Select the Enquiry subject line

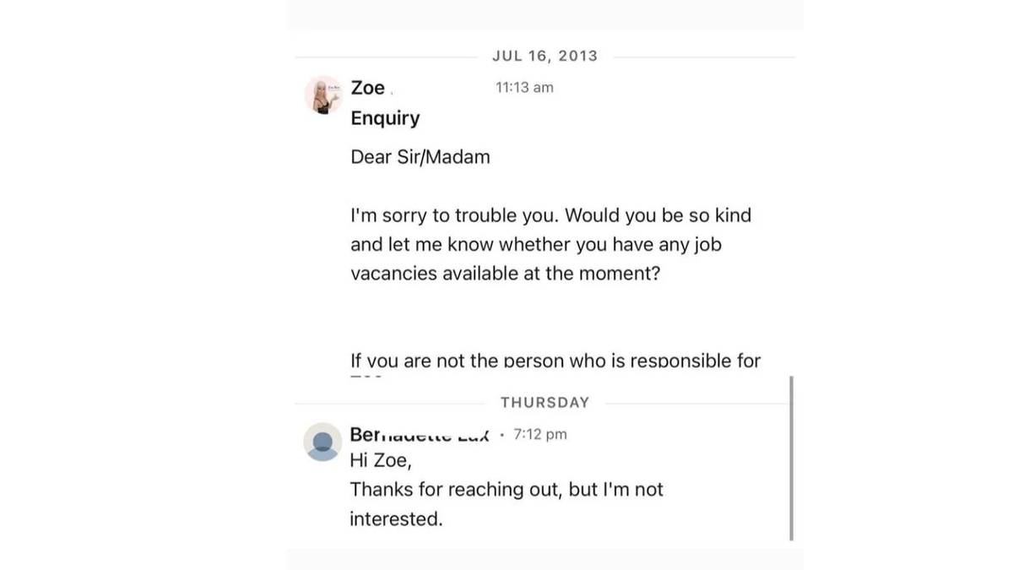[x=385, y=118]
